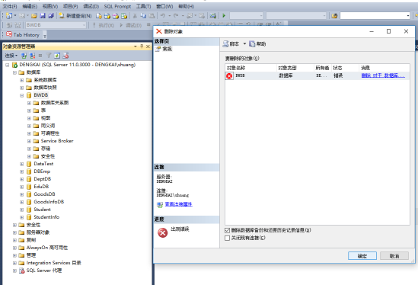Click the last Object Explorer toolbar icon
418x285 pixels.
pyautogui.click(x=65, y=56)
